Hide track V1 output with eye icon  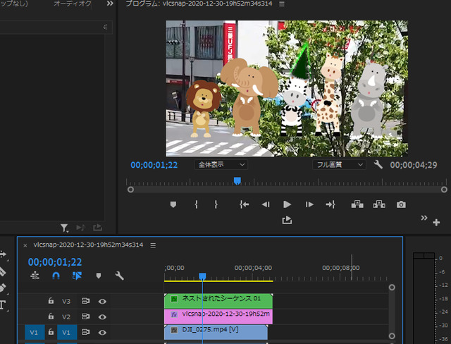click(x=102, y=333)
